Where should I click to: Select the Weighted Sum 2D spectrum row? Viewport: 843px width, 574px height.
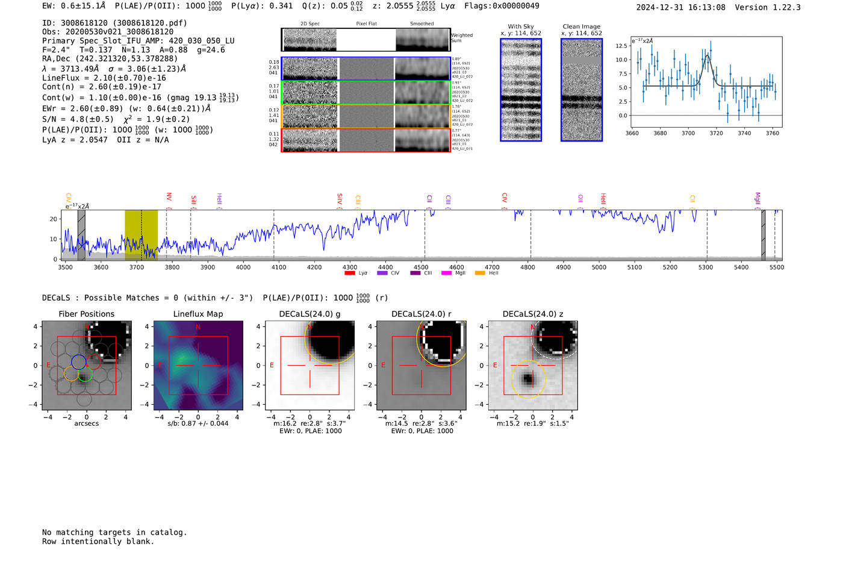pyautogui.click(x=366, y=40)
